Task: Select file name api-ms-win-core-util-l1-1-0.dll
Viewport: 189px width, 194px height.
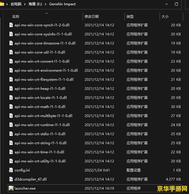Action: click(x=40, y=52)
